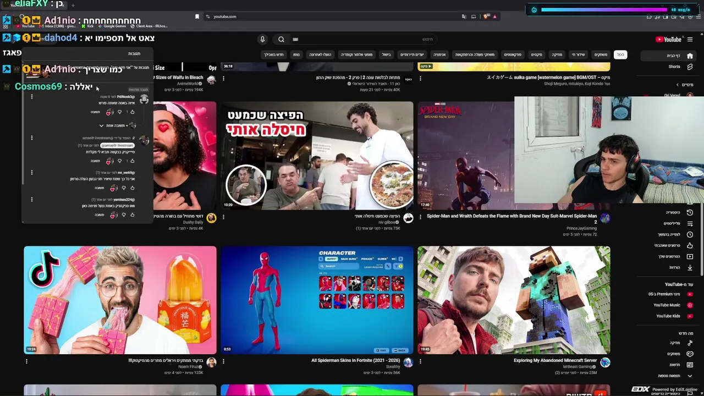The width and height of the screenshot is (704, 396).
Task: Start voice search with the microphone icon
Action: click(262, 40)
